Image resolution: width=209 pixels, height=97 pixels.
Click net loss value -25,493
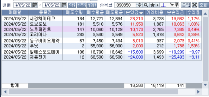[x=177, y=57]
